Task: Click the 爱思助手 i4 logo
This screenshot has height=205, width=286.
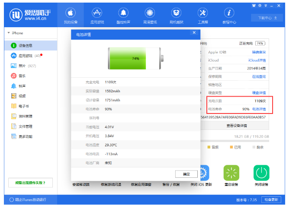Action: pyautogui.click(x=30, y=15)
